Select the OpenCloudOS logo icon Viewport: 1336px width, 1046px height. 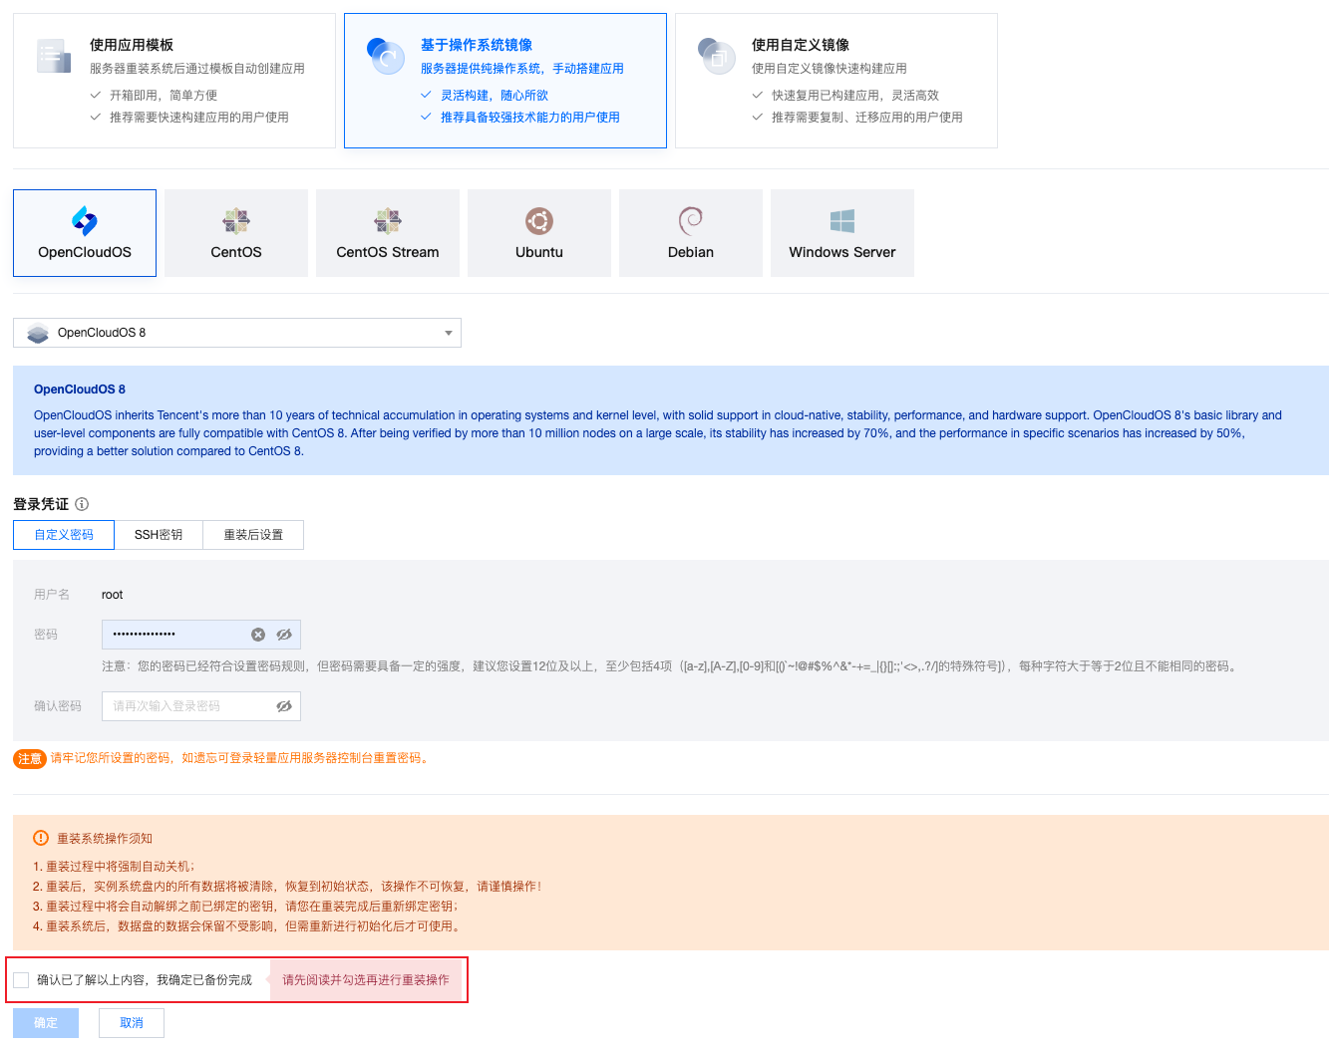pos(85,220)
